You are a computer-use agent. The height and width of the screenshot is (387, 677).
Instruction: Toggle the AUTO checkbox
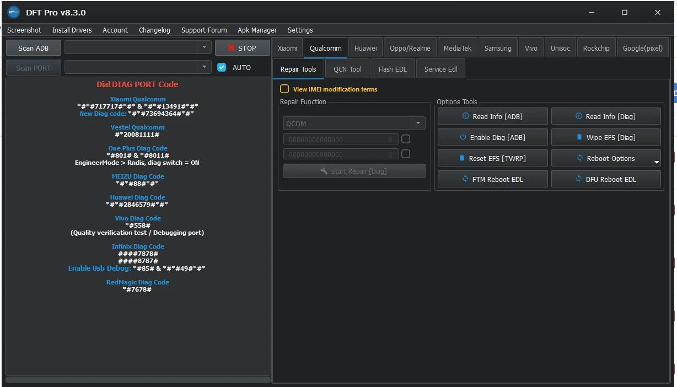222,67
